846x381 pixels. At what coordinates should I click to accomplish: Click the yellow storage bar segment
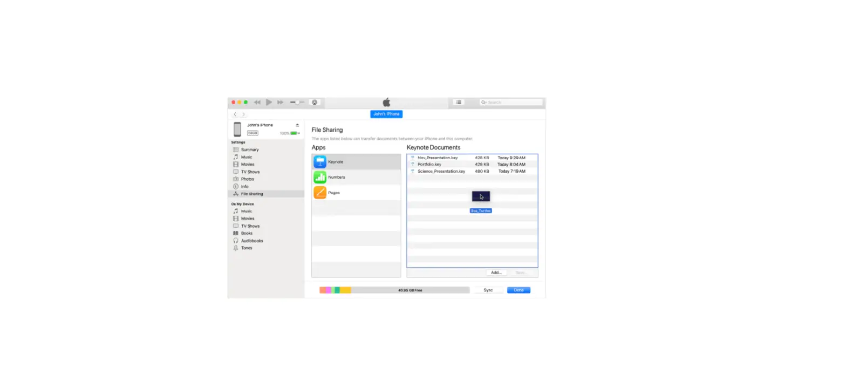345,290
